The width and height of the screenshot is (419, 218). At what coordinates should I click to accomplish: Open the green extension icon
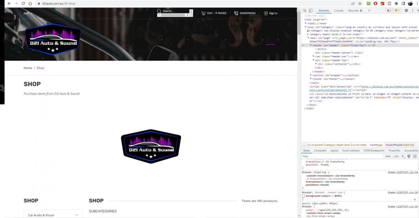(368, 3)
